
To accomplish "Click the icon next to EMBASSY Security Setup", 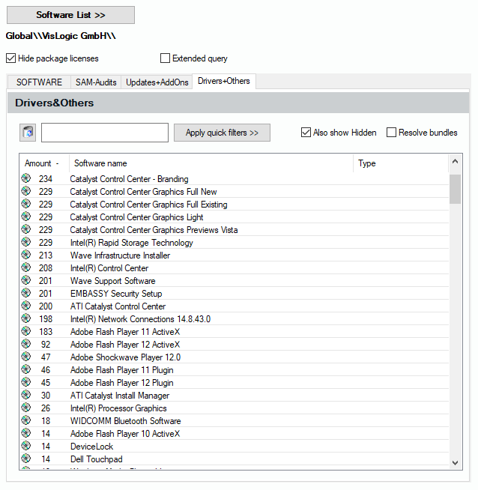I will point(26,294).
